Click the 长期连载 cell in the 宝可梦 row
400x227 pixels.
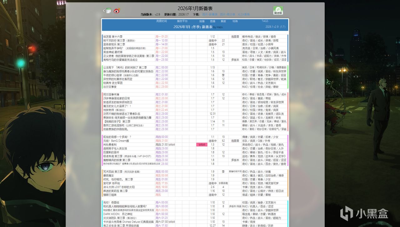[223, 183]
